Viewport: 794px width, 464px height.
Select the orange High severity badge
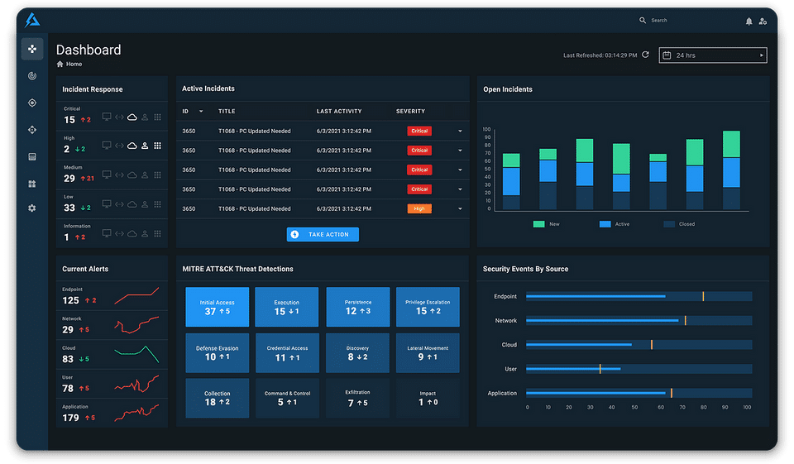pos(419,208)
